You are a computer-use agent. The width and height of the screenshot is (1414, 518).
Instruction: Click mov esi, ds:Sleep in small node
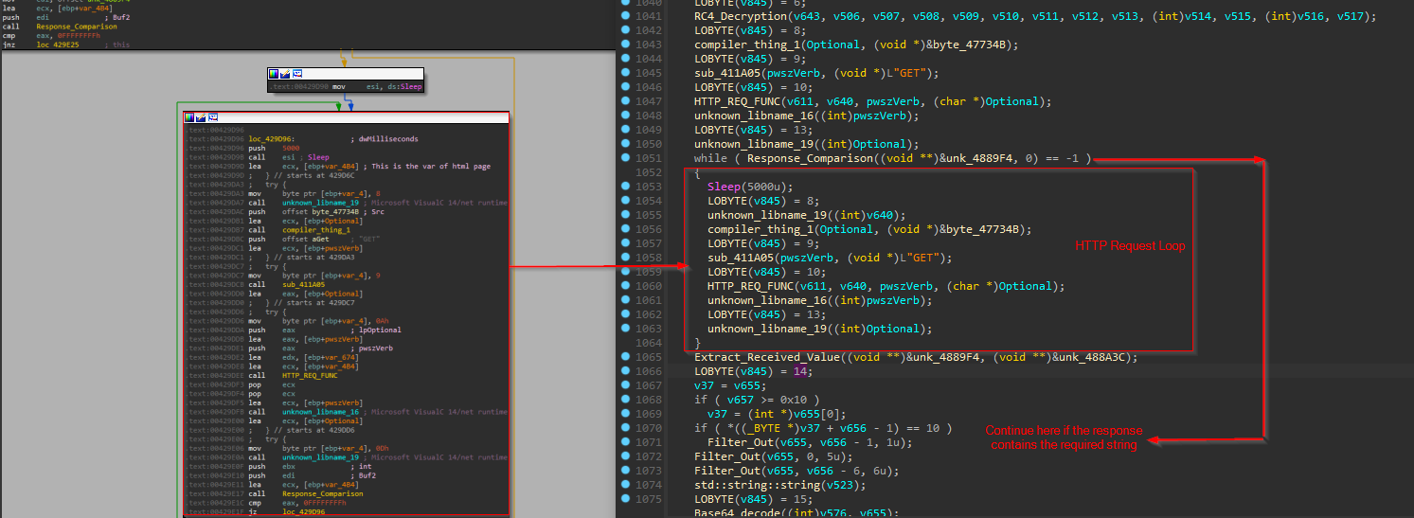pos(377,86)
